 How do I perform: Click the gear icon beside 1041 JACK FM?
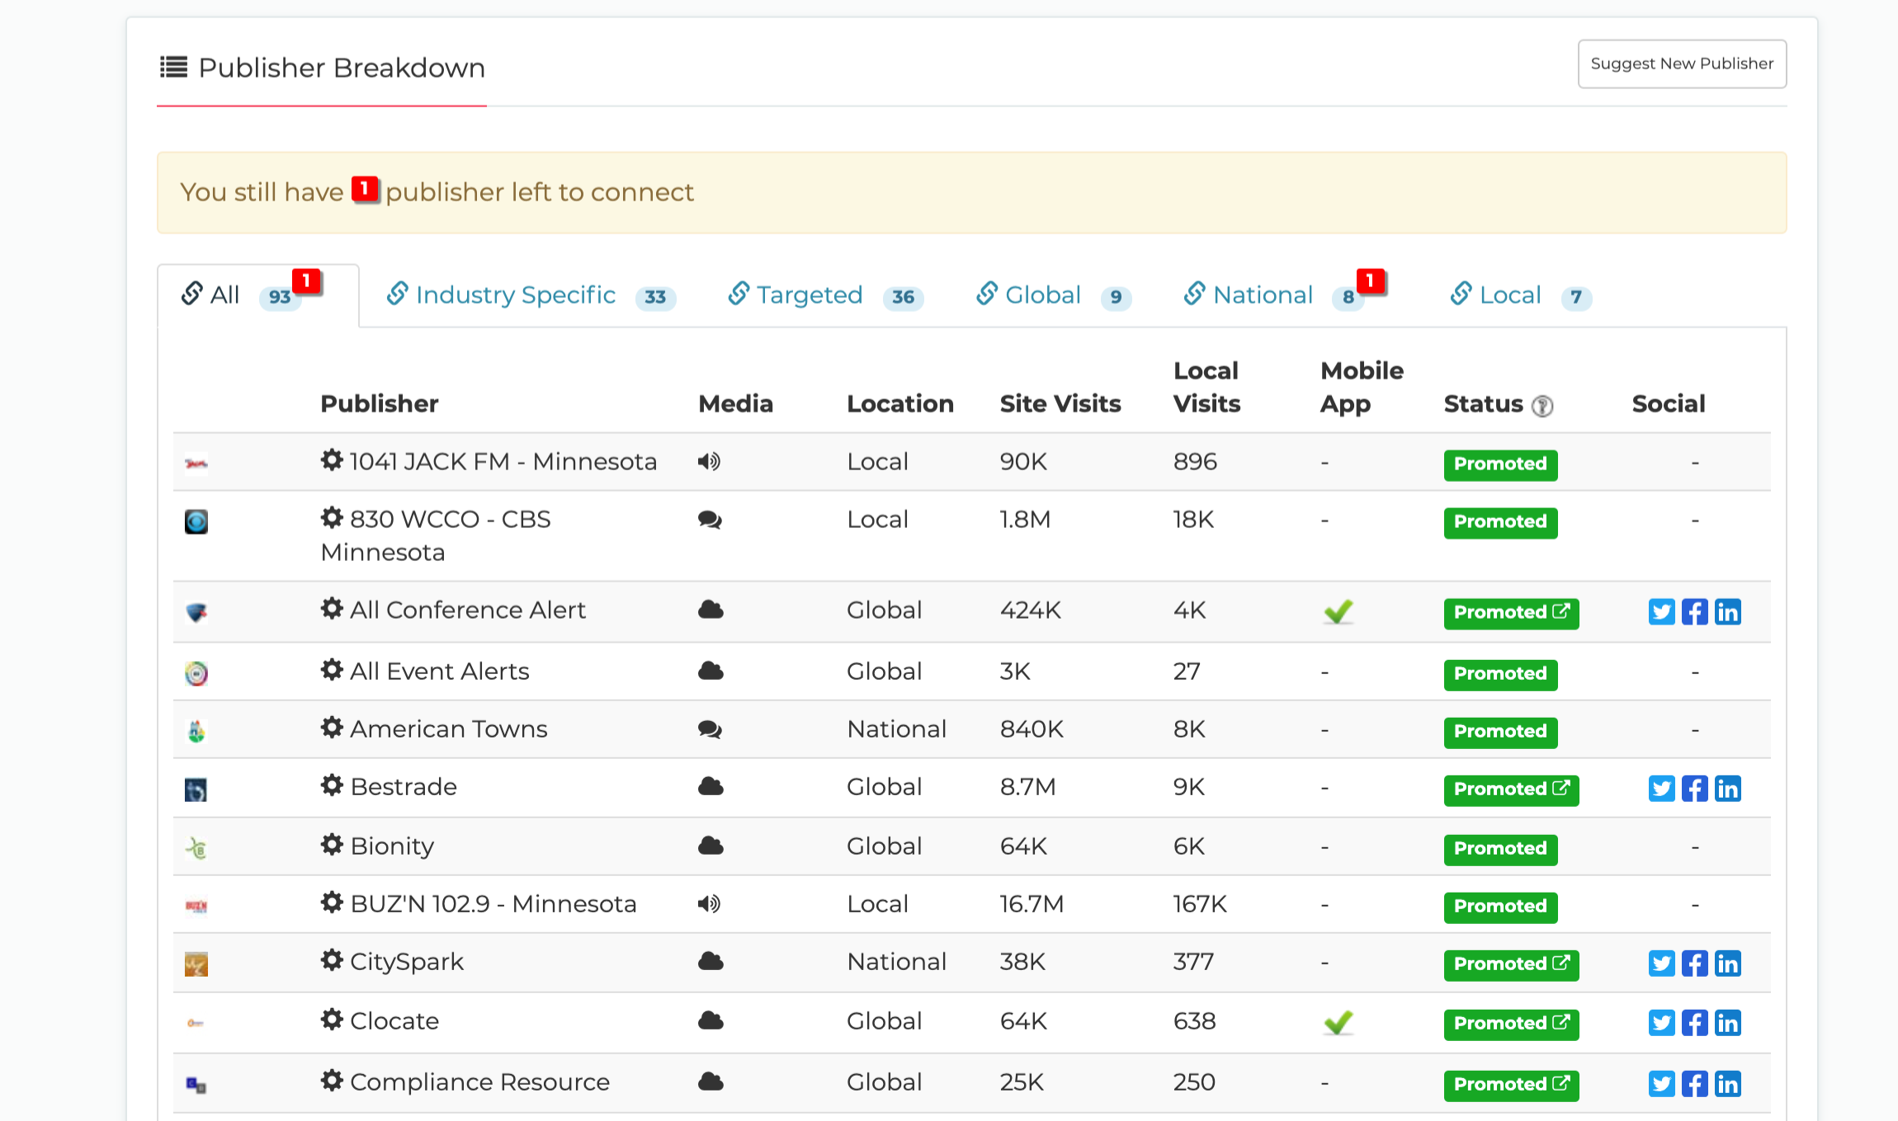tap(332, 460)
